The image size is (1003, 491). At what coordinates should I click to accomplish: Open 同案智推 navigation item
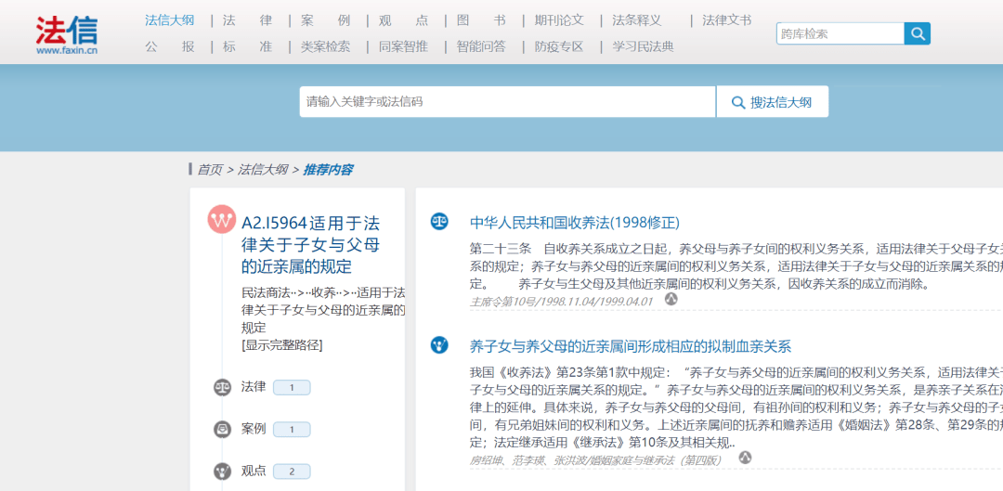tap(404, 46)
